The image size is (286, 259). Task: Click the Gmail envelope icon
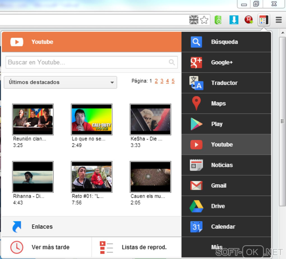point(196,186)
